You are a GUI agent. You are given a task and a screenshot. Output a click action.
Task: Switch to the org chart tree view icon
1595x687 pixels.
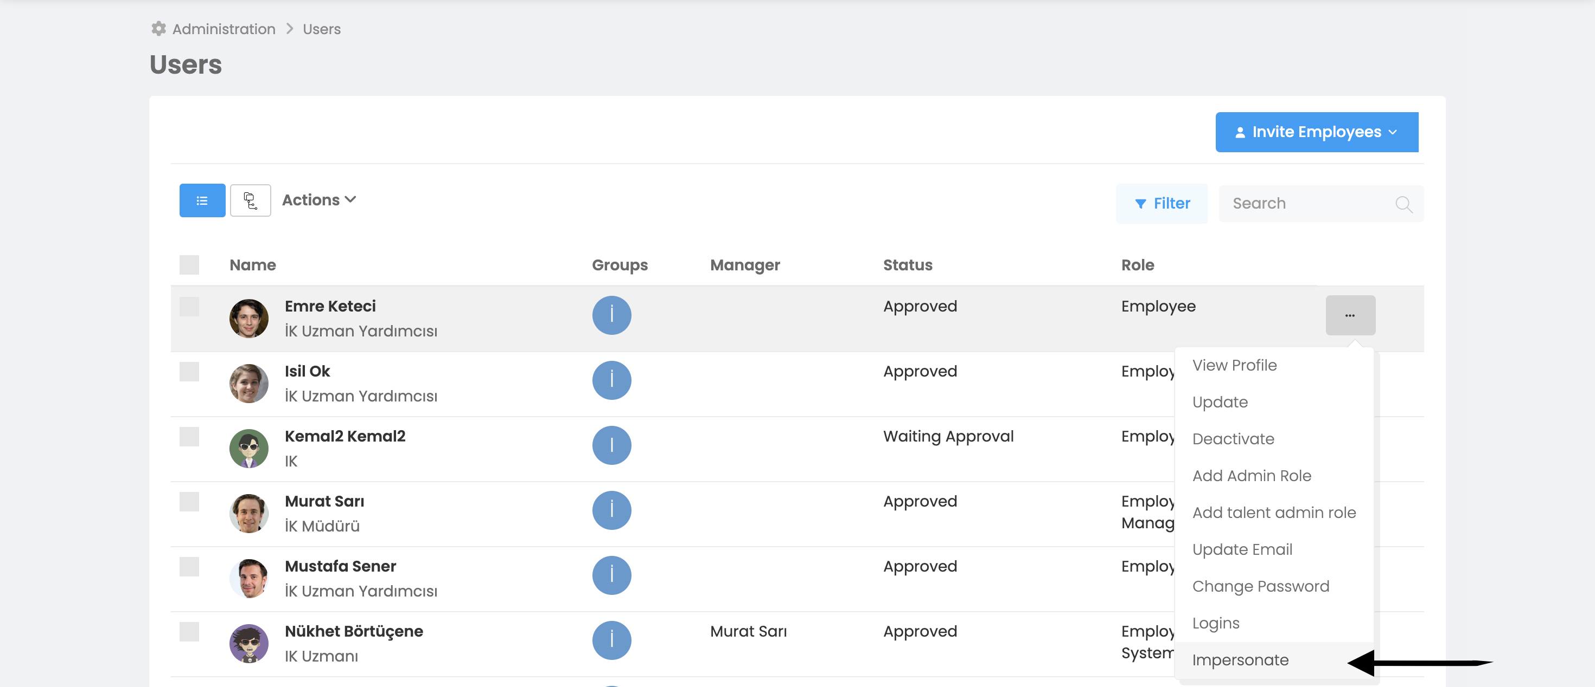tap(250, 200)
